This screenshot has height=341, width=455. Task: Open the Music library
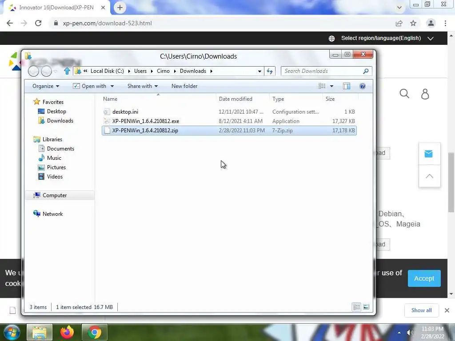pyautogui.click(x=54, y=158)
